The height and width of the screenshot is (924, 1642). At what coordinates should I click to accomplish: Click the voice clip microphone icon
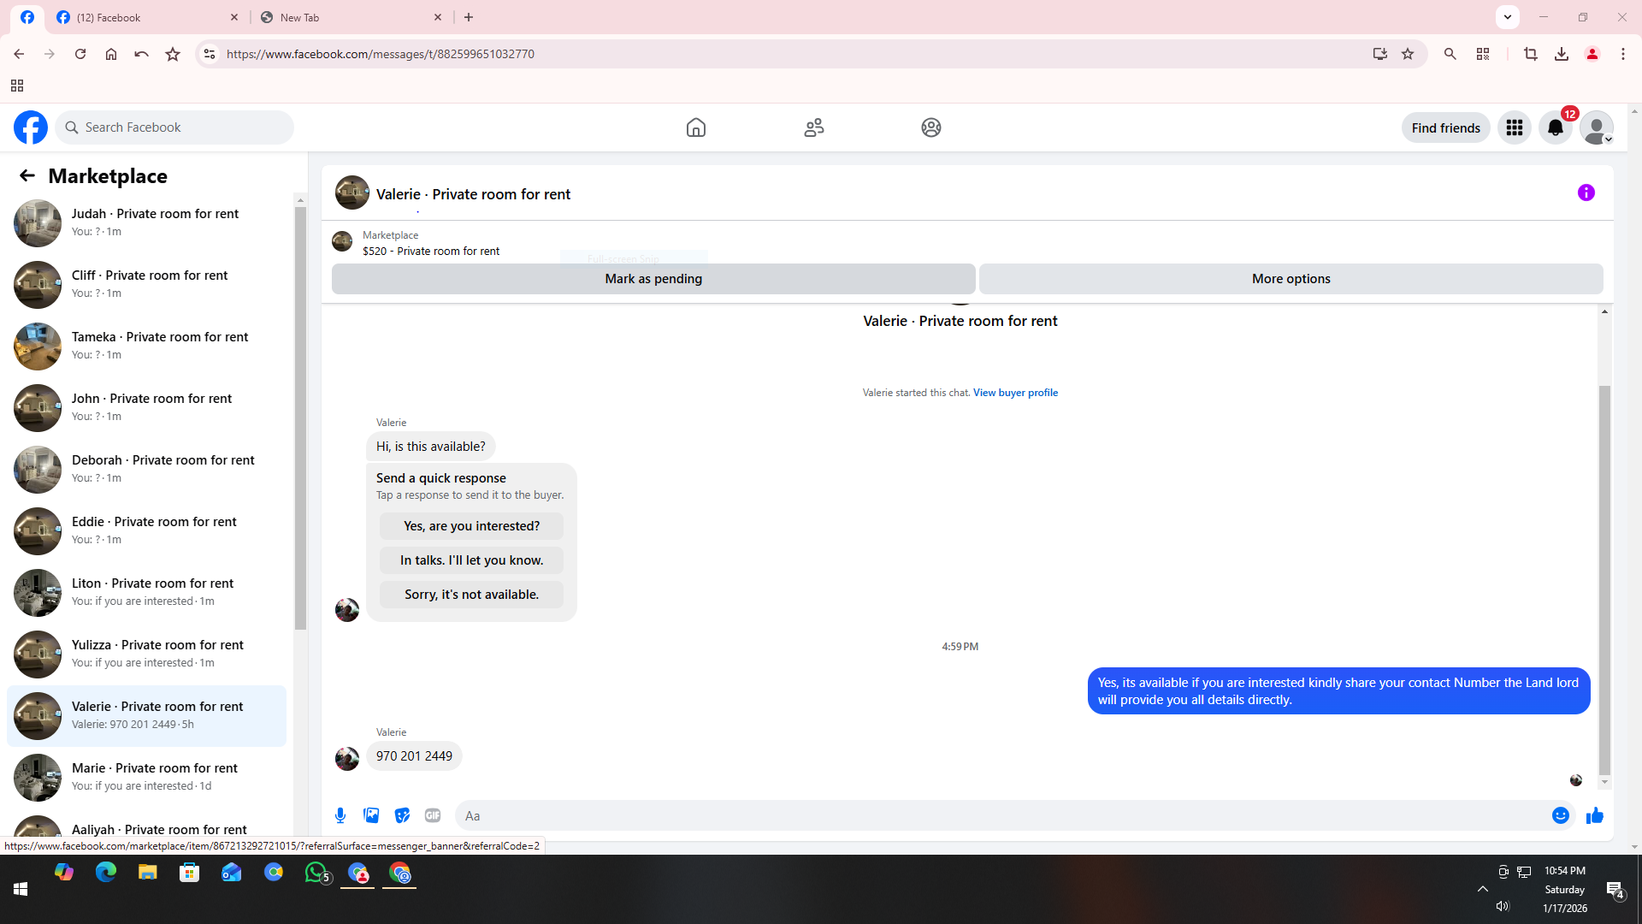coord(340,815)
